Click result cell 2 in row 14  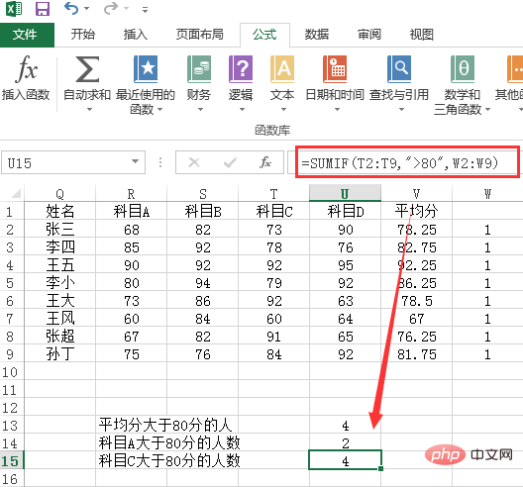[345, 443]
